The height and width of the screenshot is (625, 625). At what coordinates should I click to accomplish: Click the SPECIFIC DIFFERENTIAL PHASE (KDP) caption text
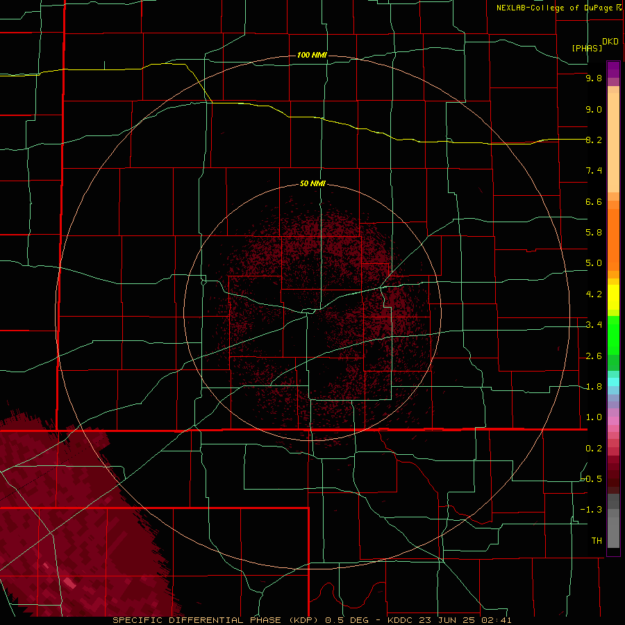[x=215, y=620]
